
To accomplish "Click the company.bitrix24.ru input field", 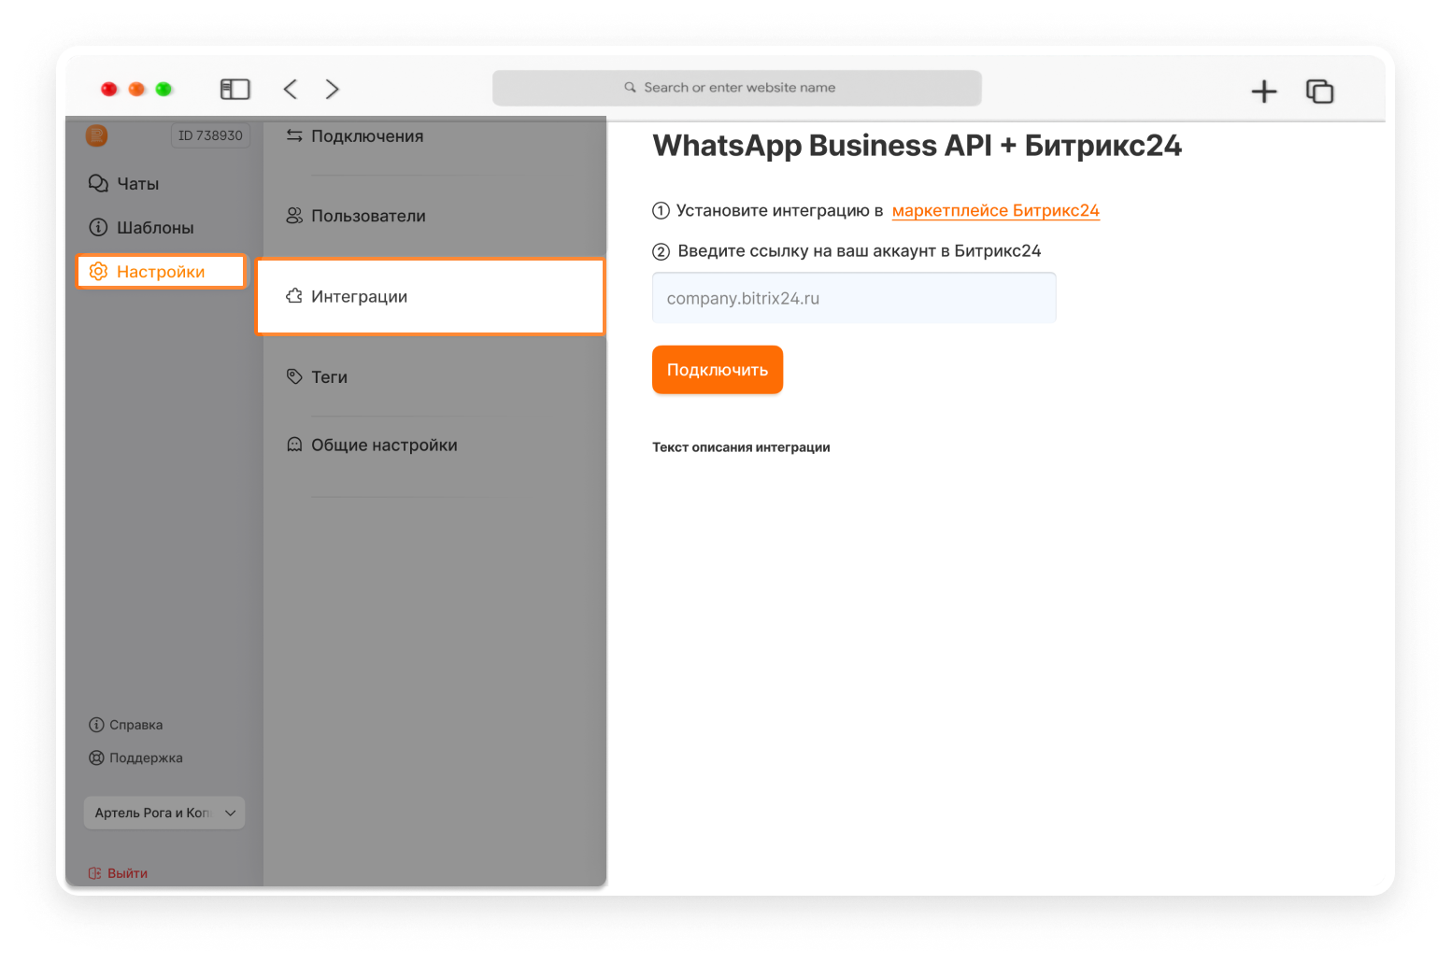I will [x=854, y=298].
